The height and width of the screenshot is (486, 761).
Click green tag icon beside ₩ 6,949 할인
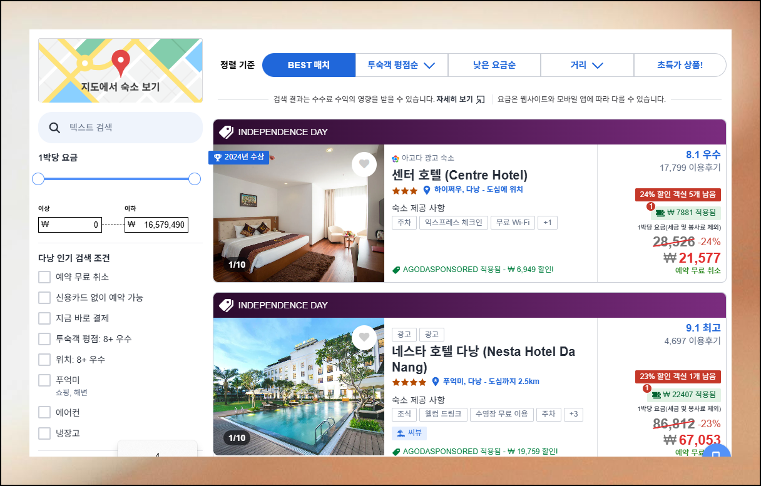(x=396, y=270)
